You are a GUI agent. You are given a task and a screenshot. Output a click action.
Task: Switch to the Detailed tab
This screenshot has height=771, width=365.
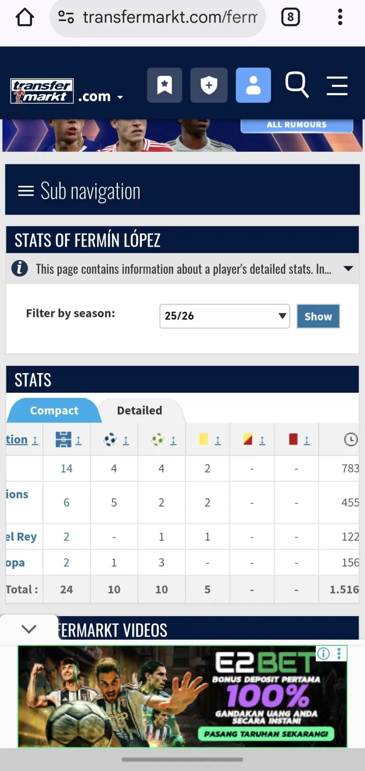[x=139, y=411]
